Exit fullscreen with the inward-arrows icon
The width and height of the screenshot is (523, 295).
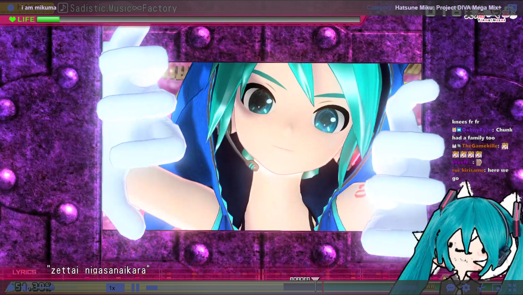pos(512,288)
